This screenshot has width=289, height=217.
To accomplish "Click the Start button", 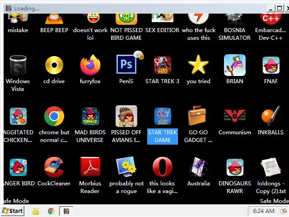I will [13, 211].
